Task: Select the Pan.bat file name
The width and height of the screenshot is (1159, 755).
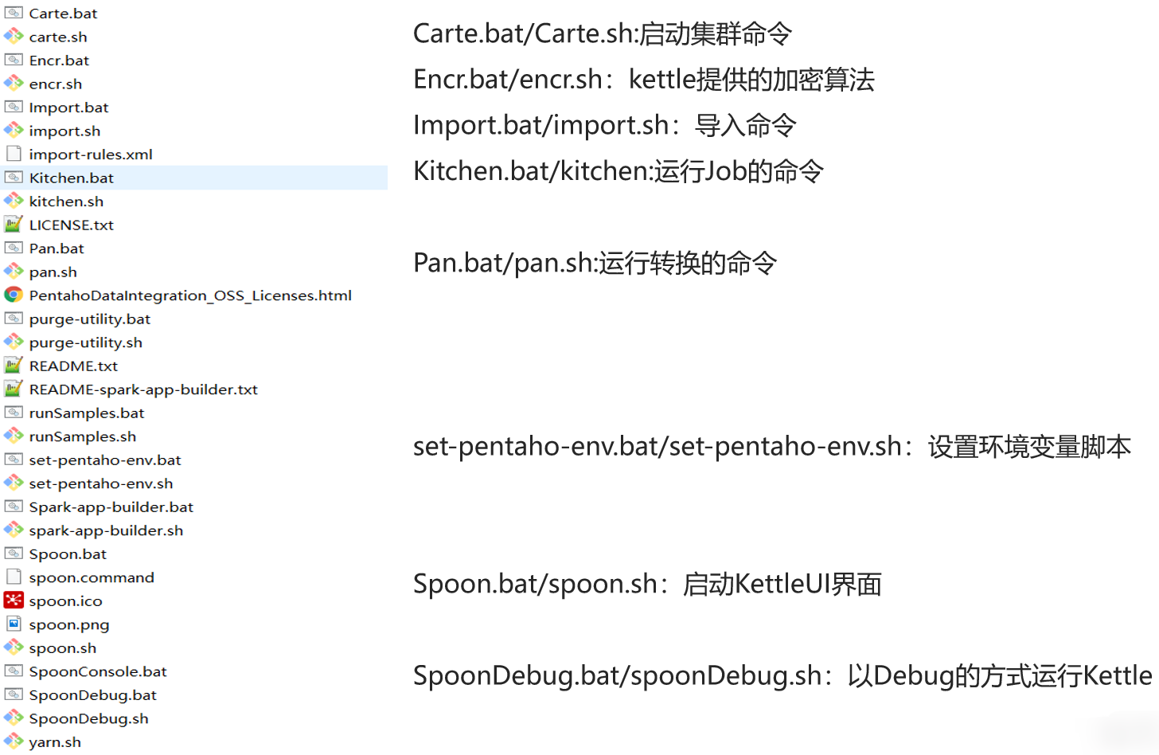Action: (57, 248)
